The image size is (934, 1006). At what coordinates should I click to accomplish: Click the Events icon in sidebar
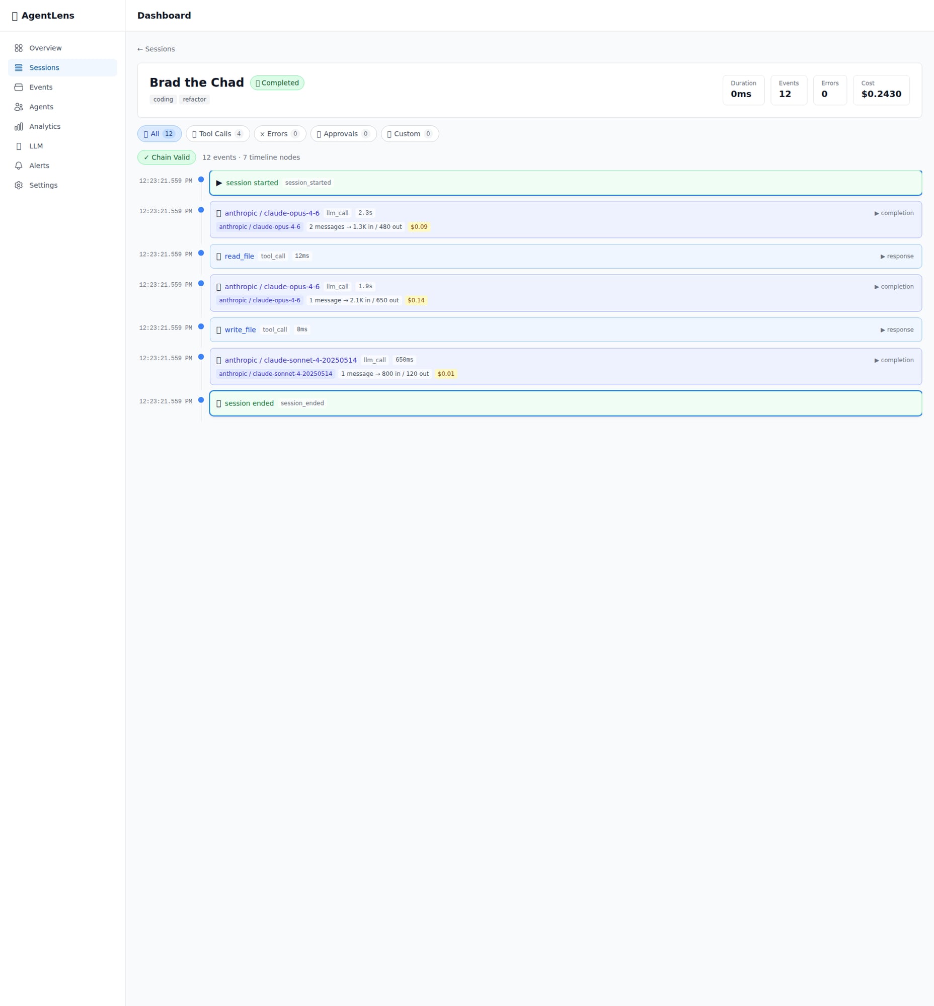[x=19, y=88]
